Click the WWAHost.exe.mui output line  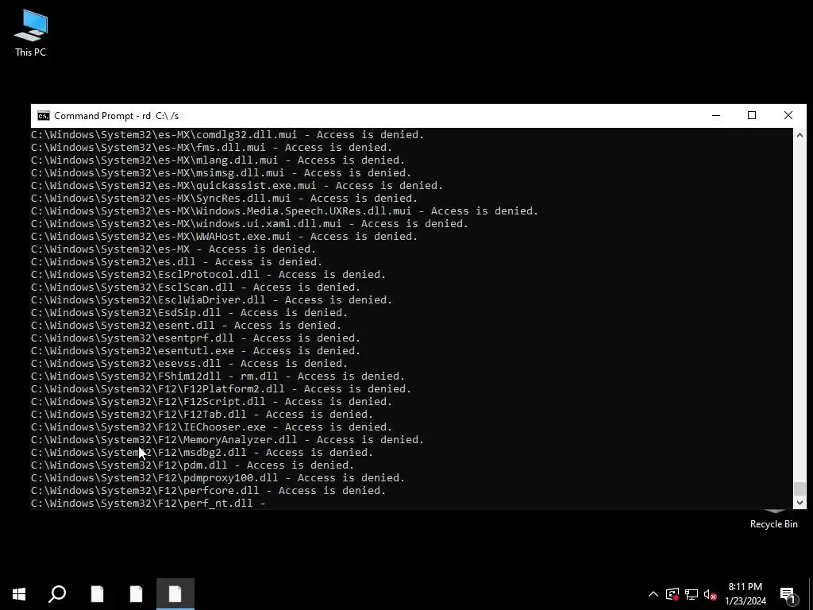224,237
